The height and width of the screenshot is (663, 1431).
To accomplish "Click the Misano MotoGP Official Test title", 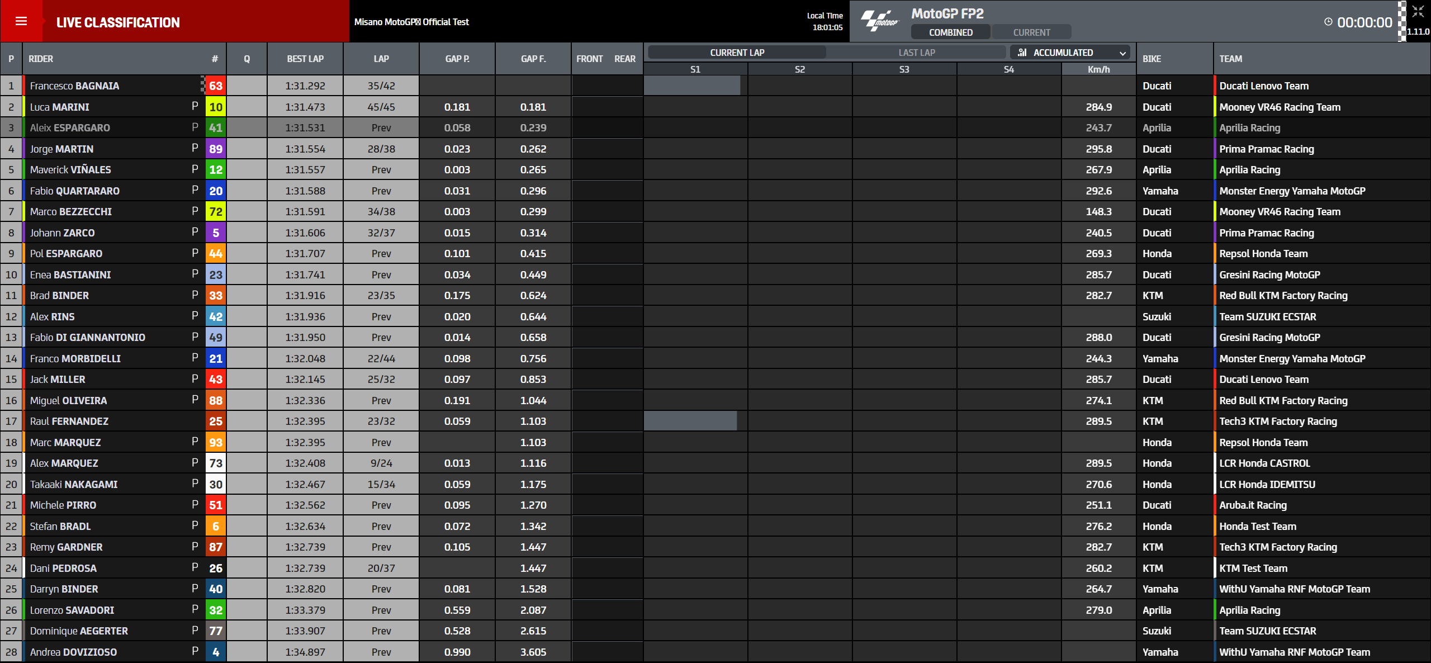I will point(411,22).
